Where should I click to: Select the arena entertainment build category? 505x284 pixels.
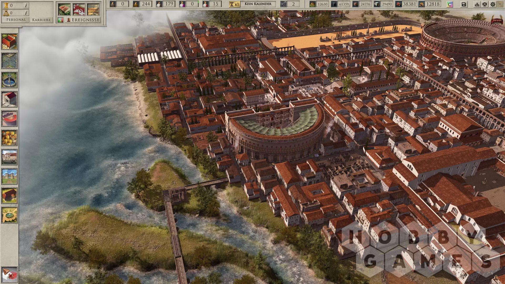[x=9, y=118]
